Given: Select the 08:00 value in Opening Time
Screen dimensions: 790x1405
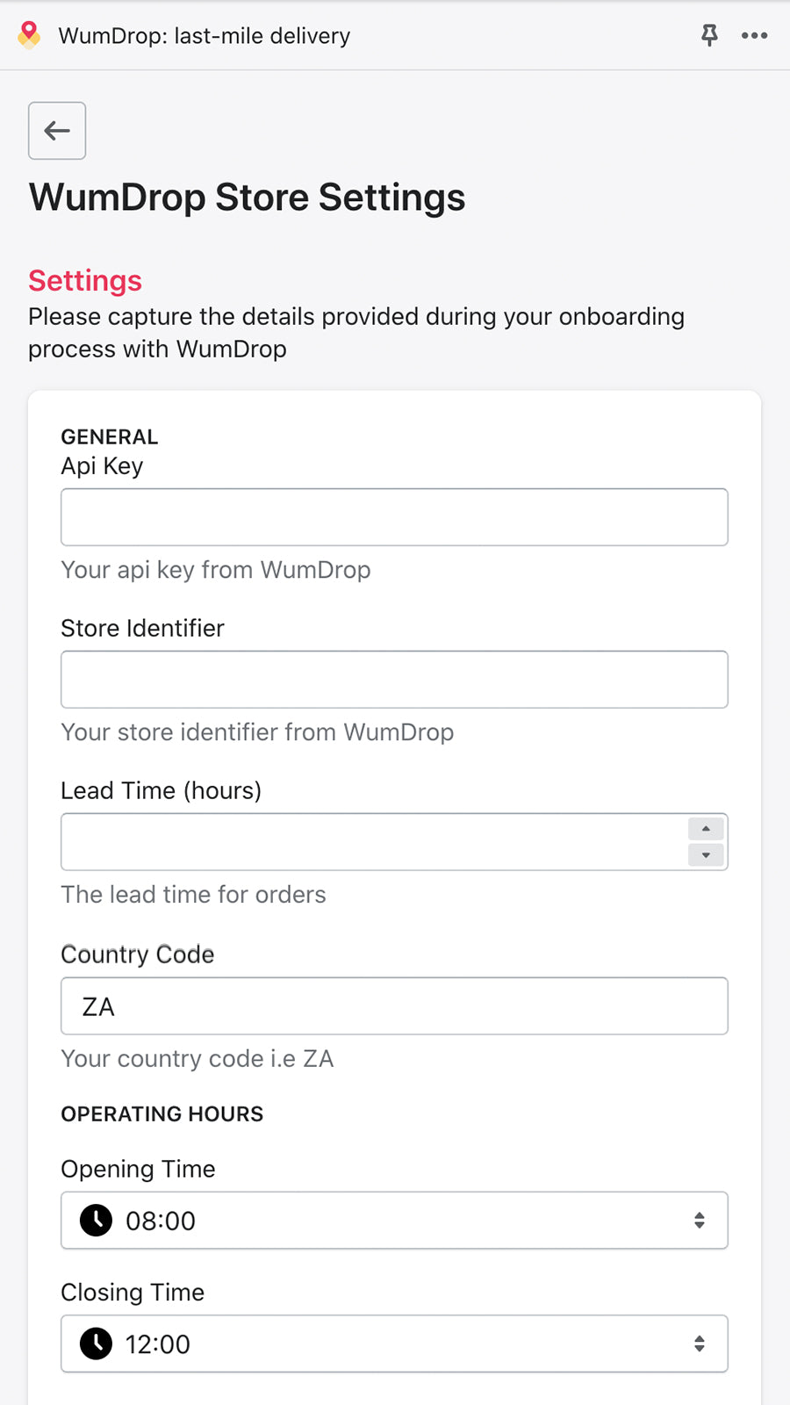Looking at the screenshot, I should [x=161, y=1221].
